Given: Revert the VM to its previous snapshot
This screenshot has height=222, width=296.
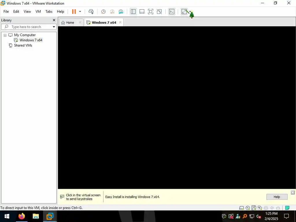Looking at the screenshot, I should click(x=112, y=12).
